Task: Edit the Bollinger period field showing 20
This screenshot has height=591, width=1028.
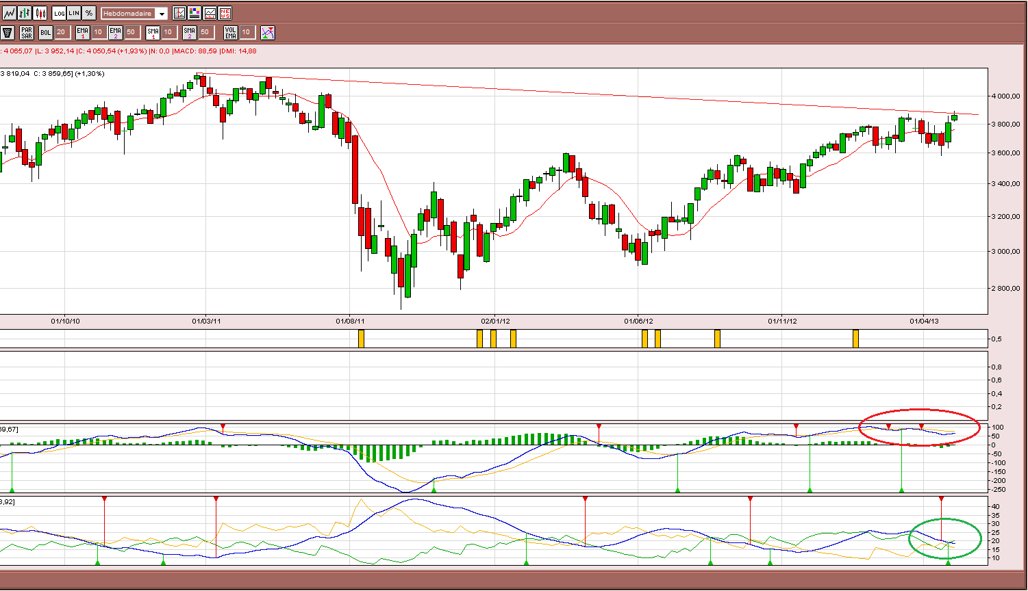Action: [x=62, y=32]
